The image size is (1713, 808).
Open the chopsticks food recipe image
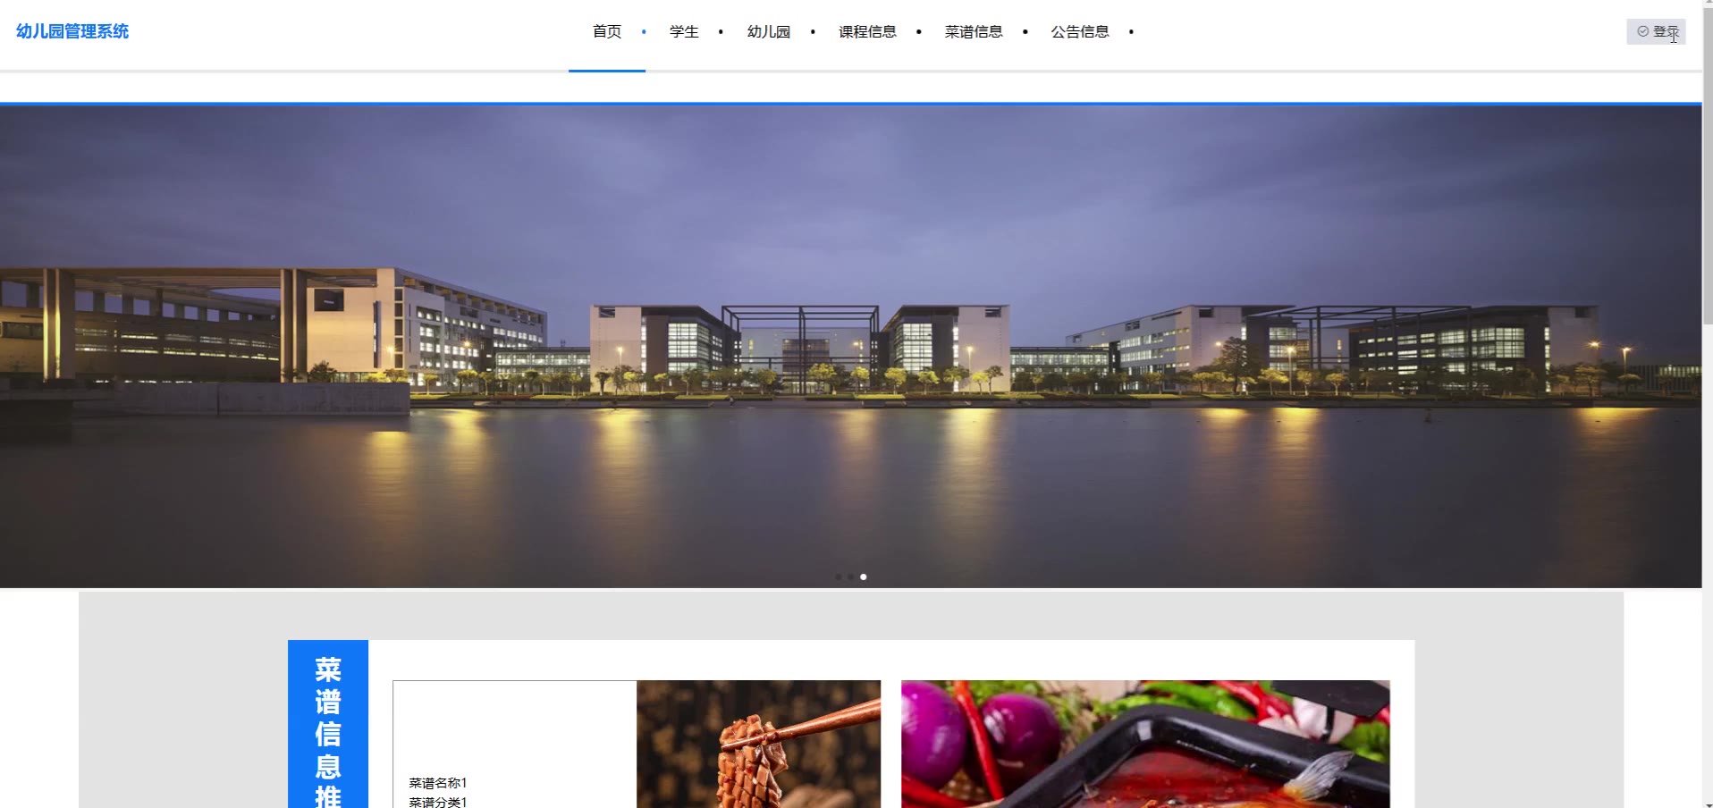758,744
